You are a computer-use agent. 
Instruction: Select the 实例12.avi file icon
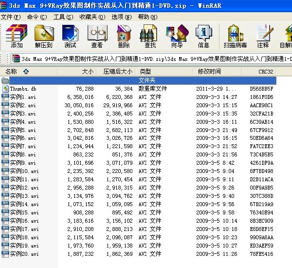point(5,188)
